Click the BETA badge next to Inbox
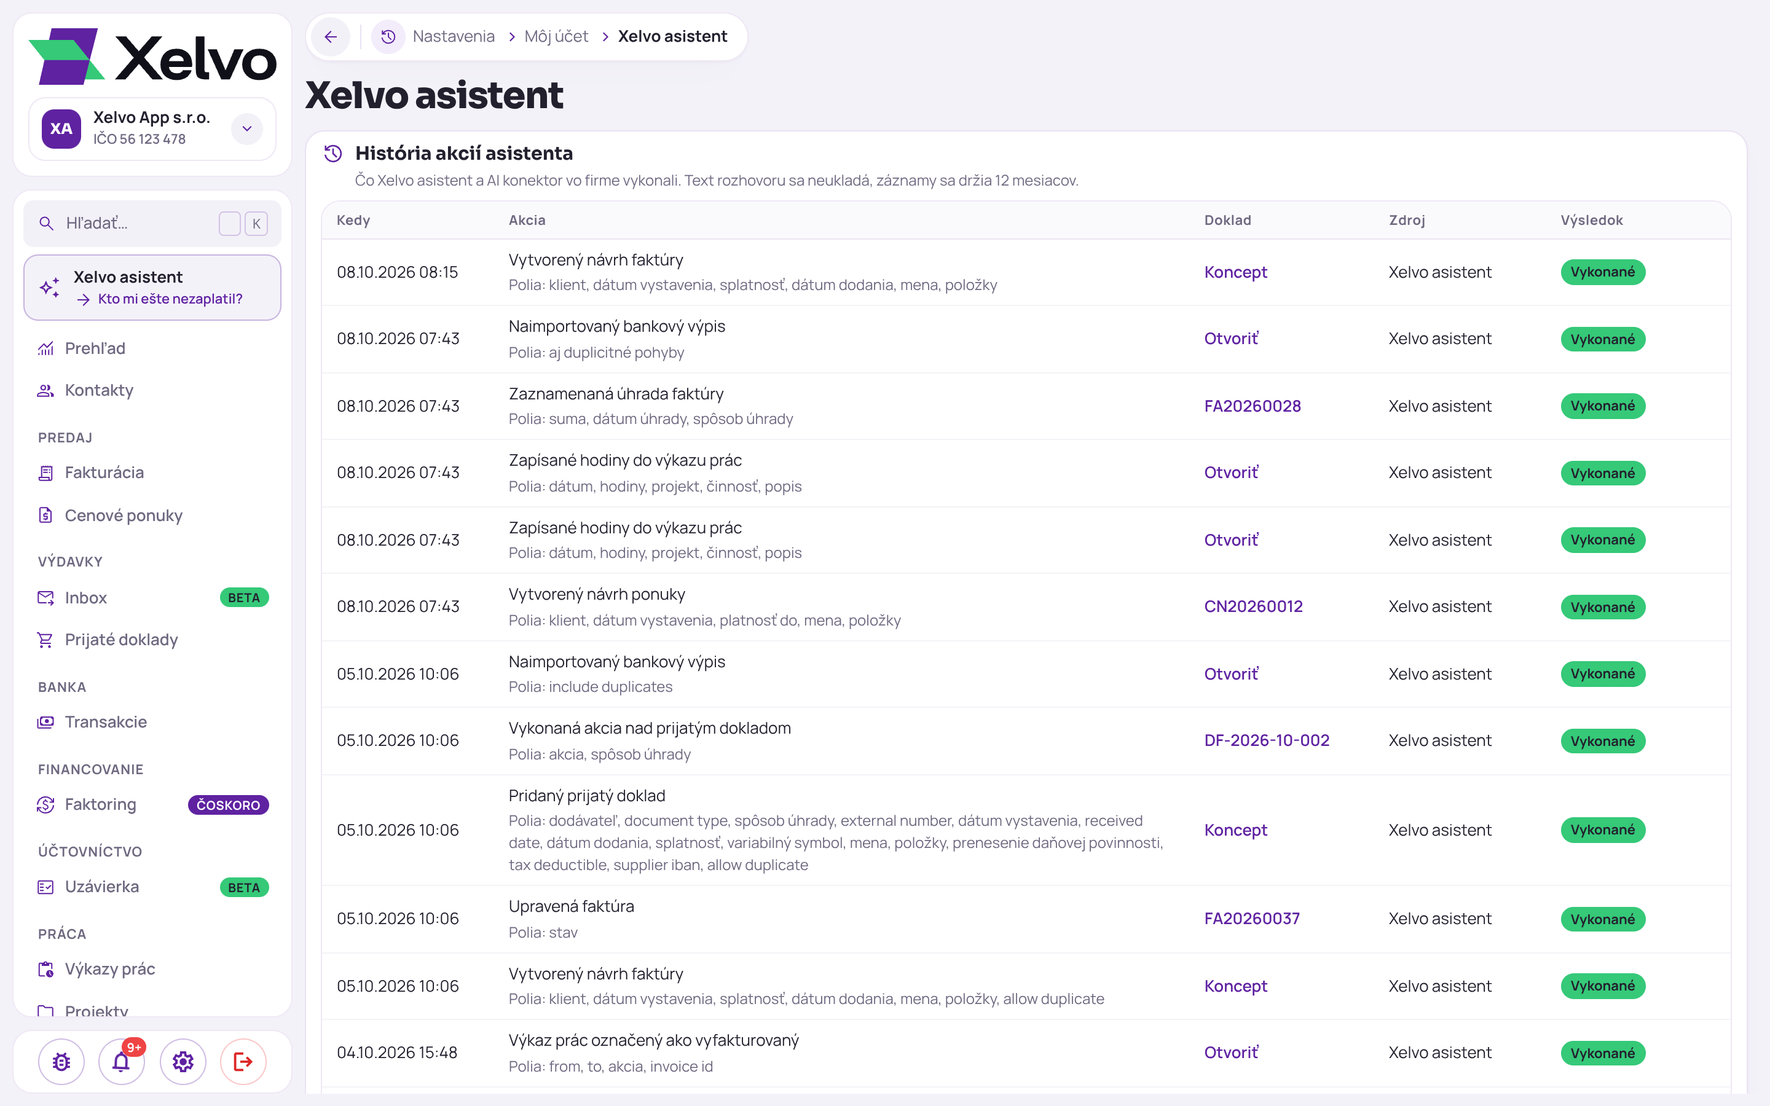Image resolution: width=1770 pixels, height=1106 pixels. (244, 598)
